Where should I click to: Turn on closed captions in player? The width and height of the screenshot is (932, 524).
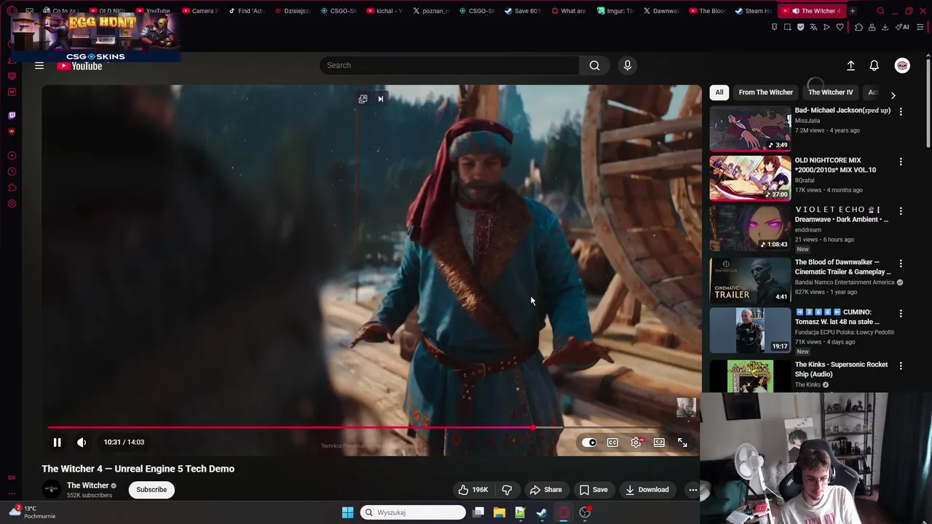[612, 442]
